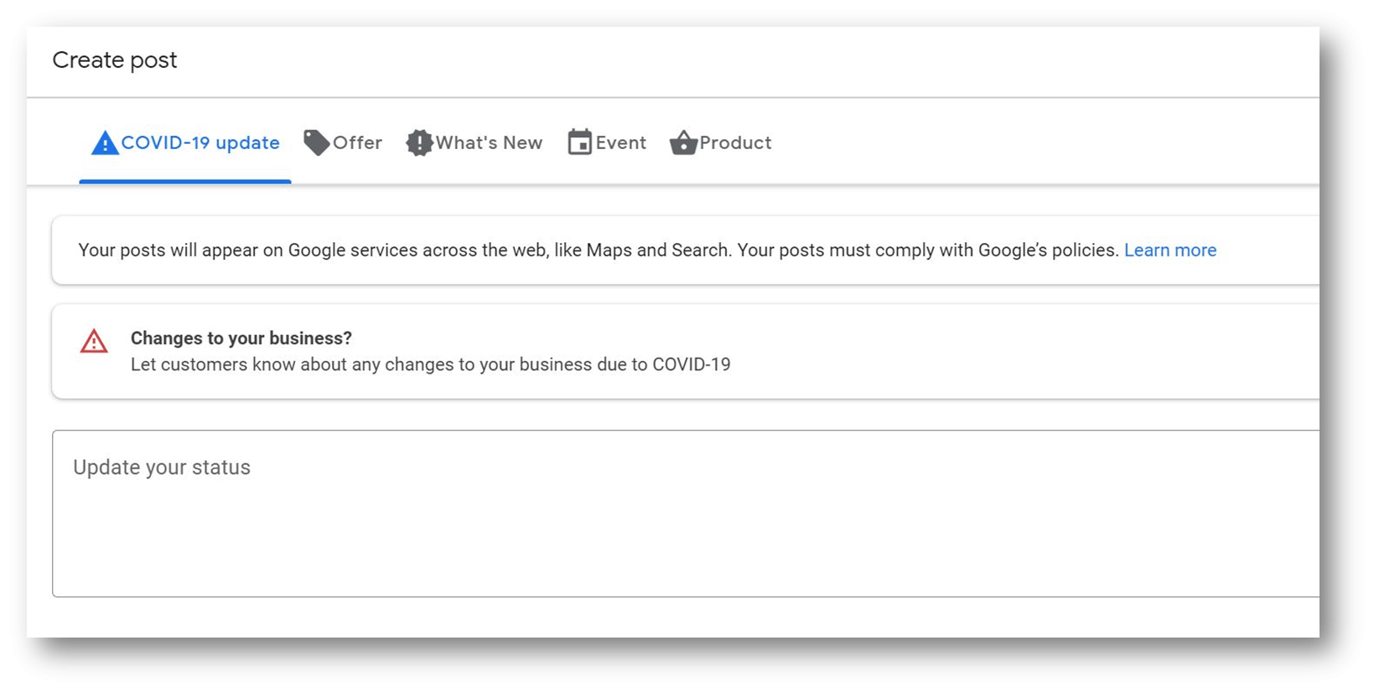Click the Event calendar icon
Screen dimensions: 1374x692
pyautogui.click(x=579, y=142)
